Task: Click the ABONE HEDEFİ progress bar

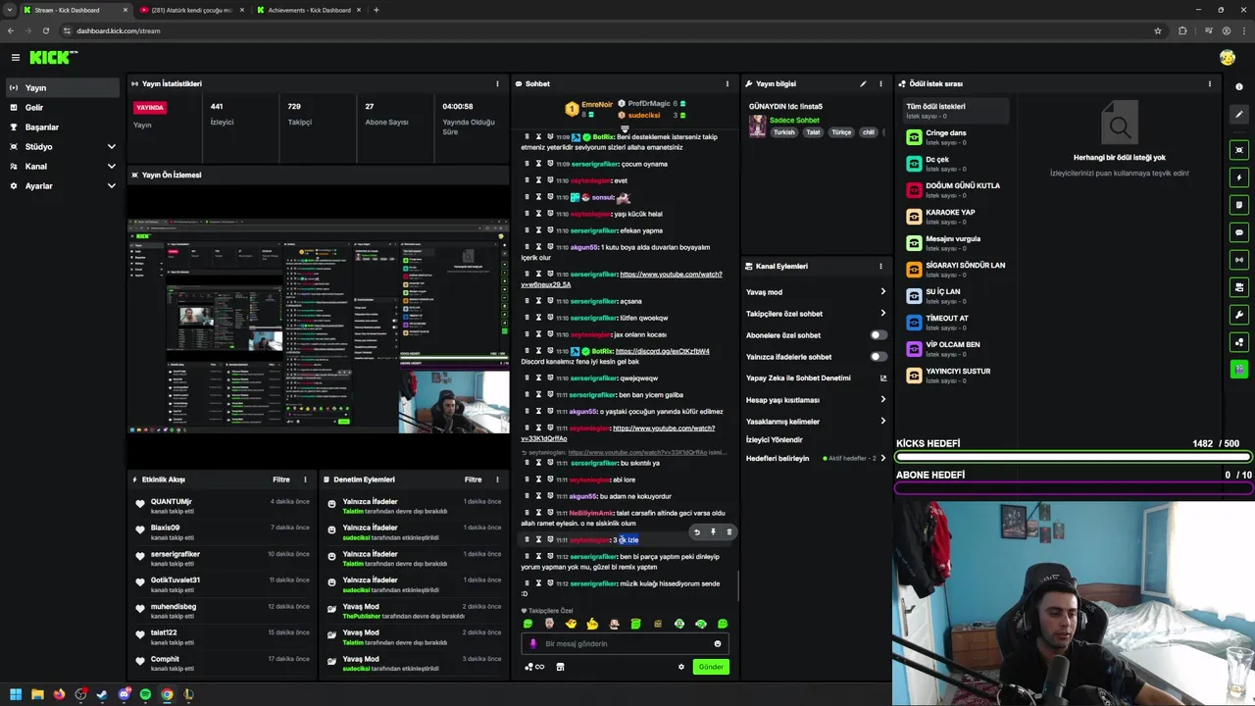Action: click(1074, 488)
